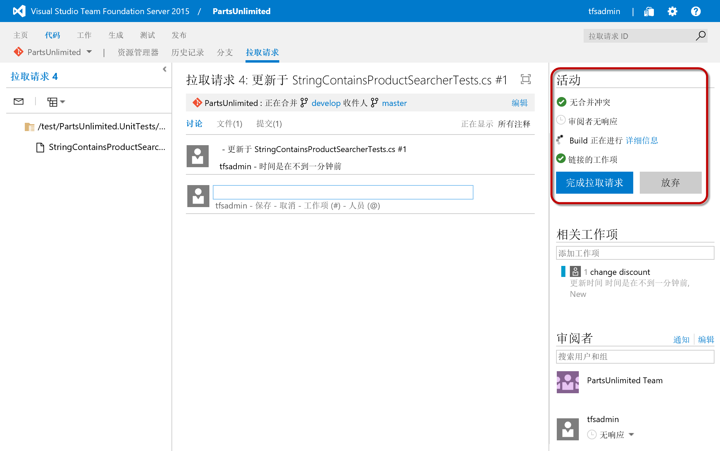Switch to the 历史记录 tab
This screenshot has height=451, width=720.
188,52
